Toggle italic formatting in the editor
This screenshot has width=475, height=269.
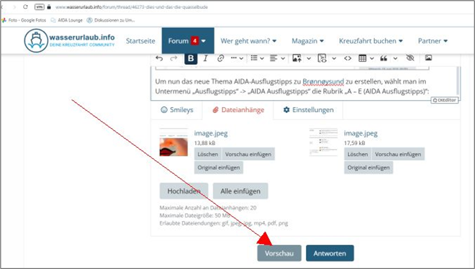point(205,58)
